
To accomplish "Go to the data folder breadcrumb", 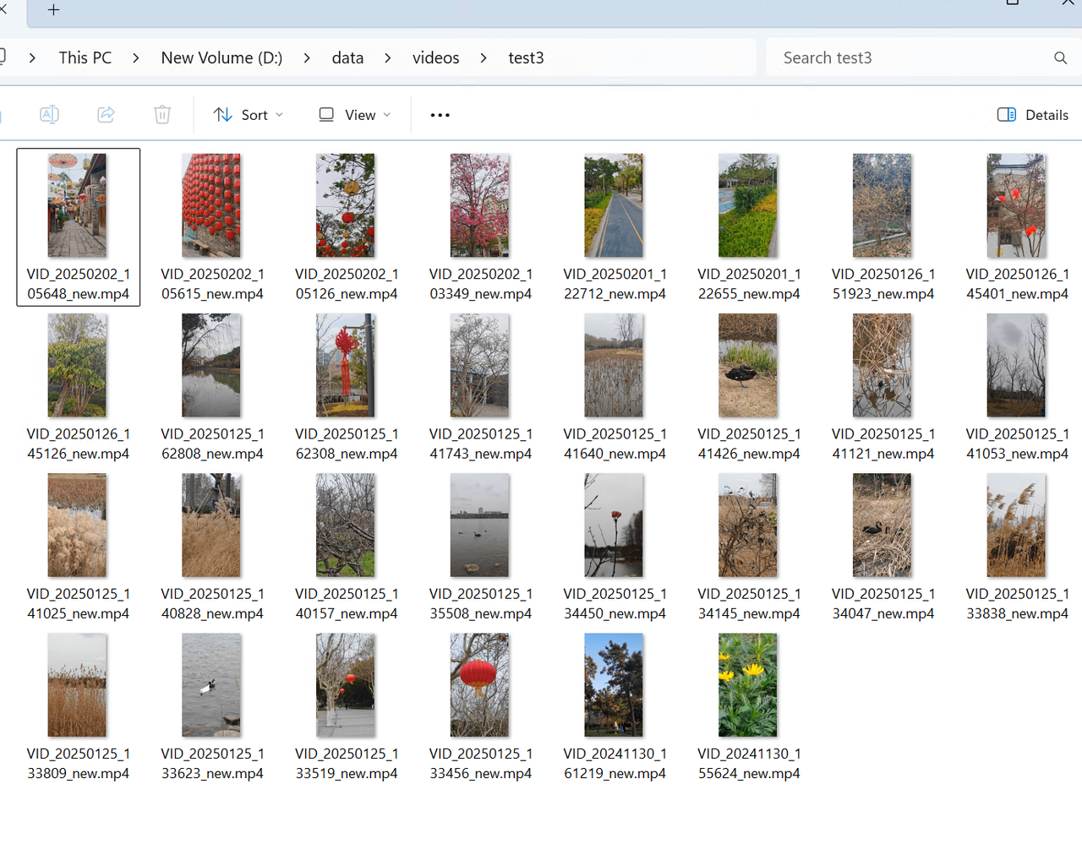I will [x=347, y=57].
